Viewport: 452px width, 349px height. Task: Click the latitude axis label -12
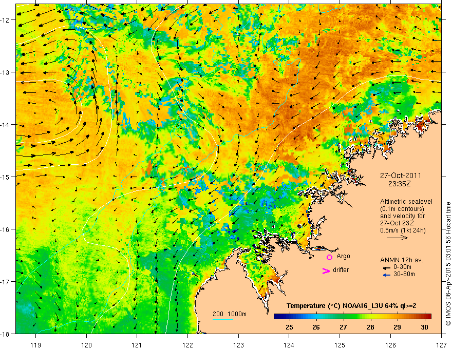point(6,20)
